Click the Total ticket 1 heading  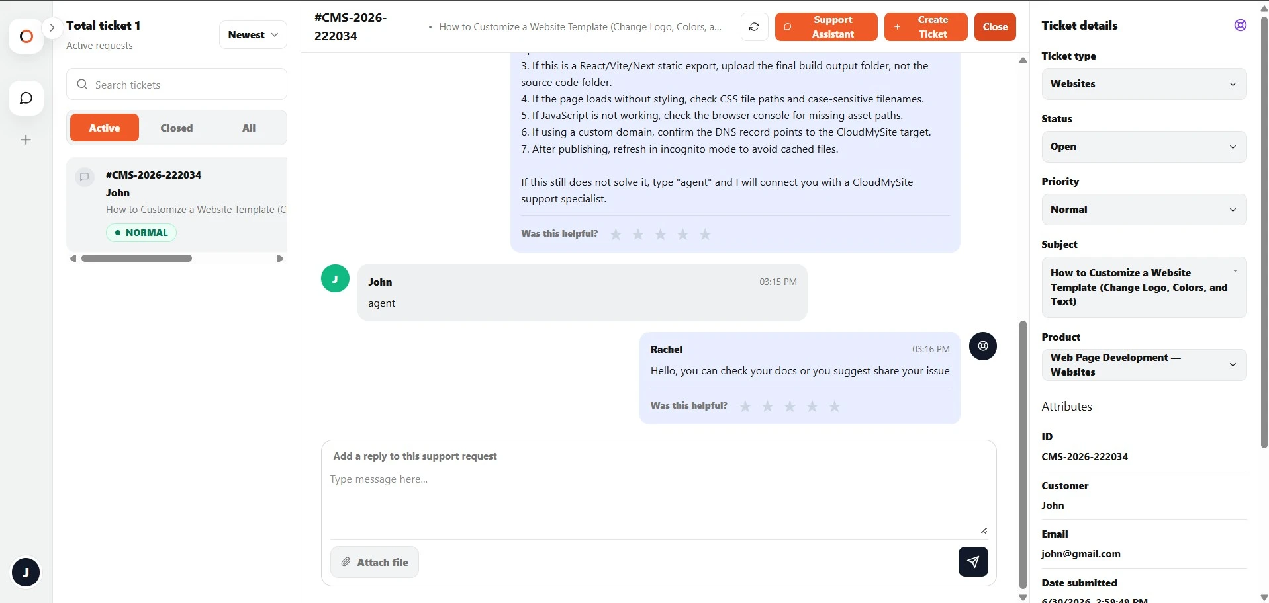point(103,26)
